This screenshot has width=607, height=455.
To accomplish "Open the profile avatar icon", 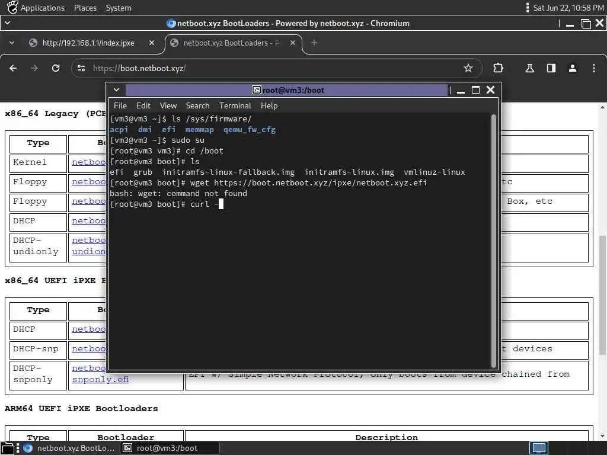I will pos(572,68).
